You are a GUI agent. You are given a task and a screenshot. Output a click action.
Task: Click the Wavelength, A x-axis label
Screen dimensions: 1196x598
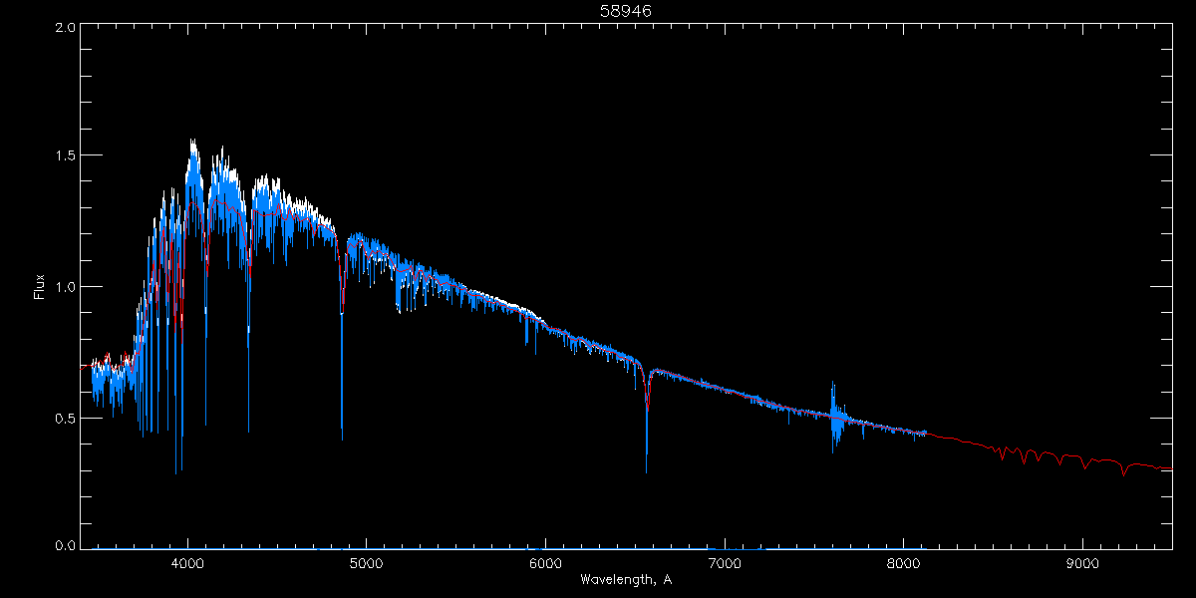625,579
